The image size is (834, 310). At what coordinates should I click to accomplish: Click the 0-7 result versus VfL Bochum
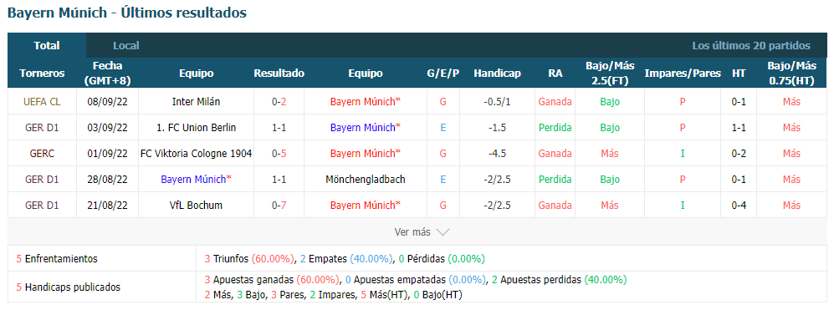[279, 206]
